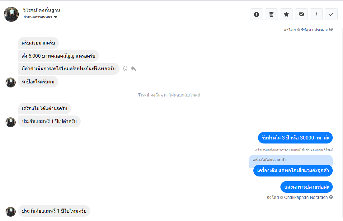Viewport: 343px width, 221px height.
Task: Click the avatar beside รถปีอะไรครับผม message
Action: click(11, 82)
